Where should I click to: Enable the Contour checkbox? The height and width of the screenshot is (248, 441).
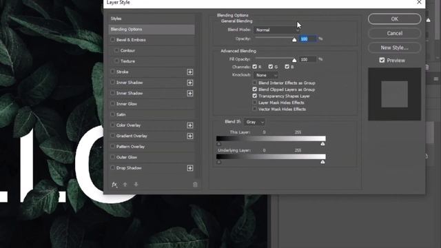(116, 50)
